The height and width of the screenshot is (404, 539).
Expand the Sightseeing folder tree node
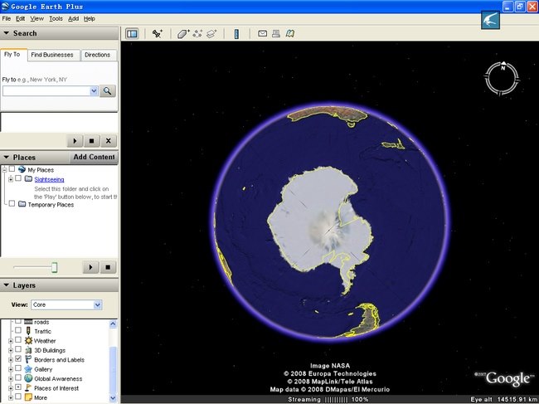(11, 179)
